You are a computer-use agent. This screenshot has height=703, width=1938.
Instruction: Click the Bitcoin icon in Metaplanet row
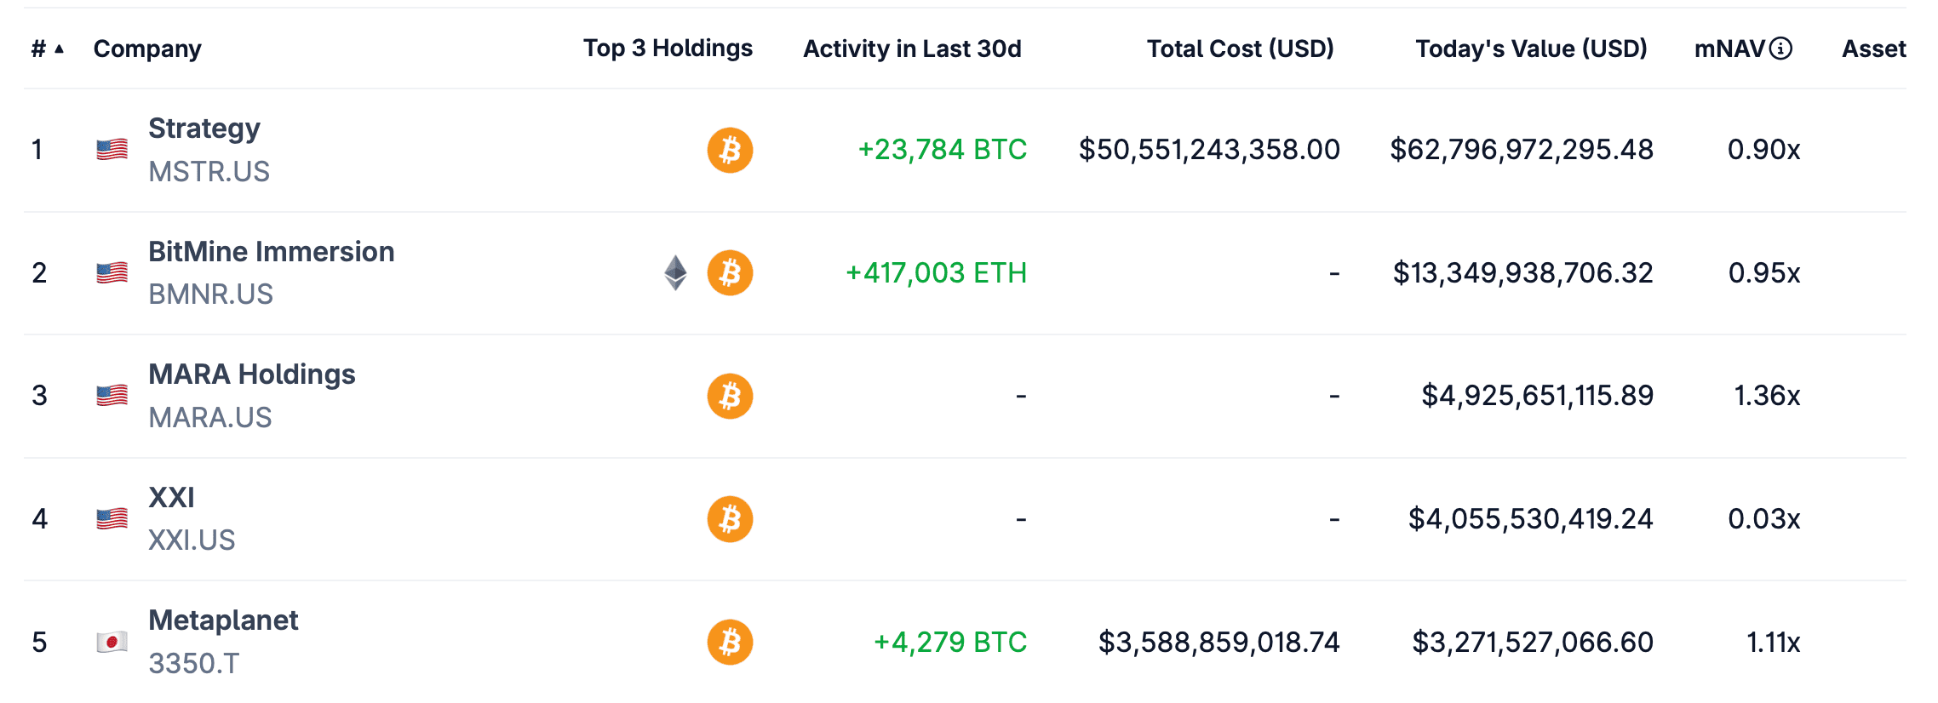(x=730, y=643)
